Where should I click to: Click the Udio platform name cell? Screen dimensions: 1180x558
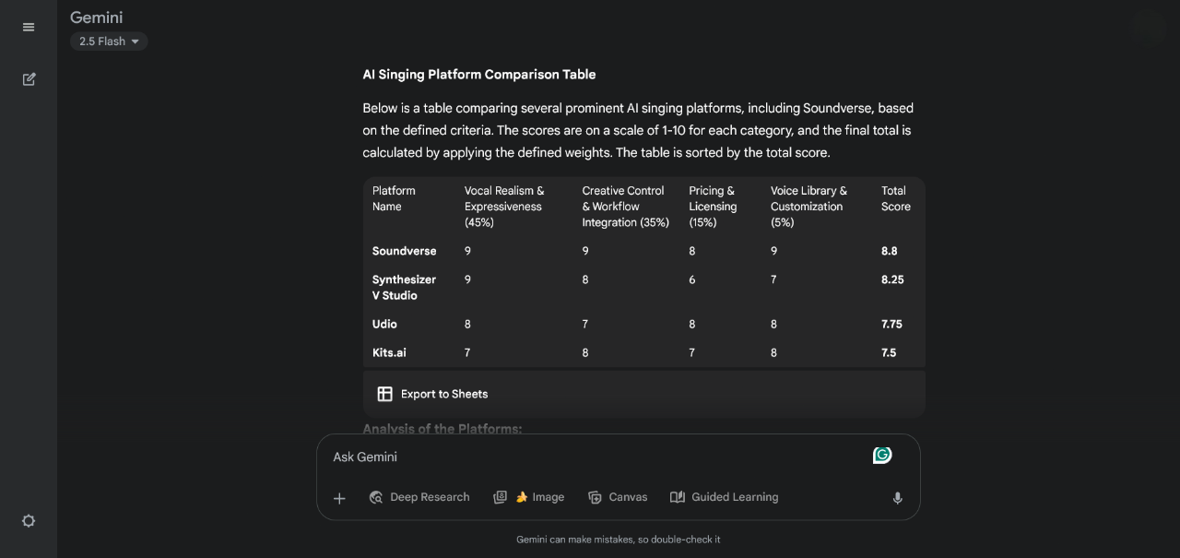click(384, 324)
